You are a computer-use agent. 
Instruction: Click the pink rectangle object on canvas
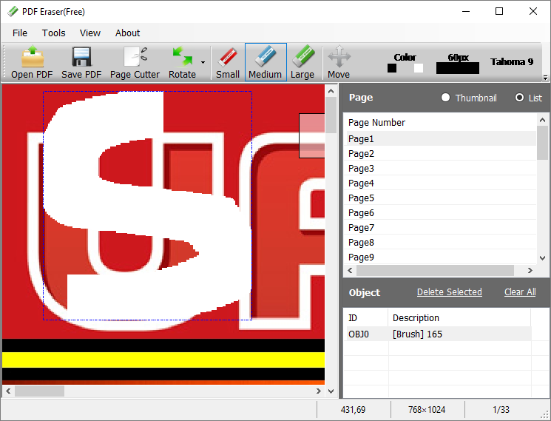click(x=312, y=135)
